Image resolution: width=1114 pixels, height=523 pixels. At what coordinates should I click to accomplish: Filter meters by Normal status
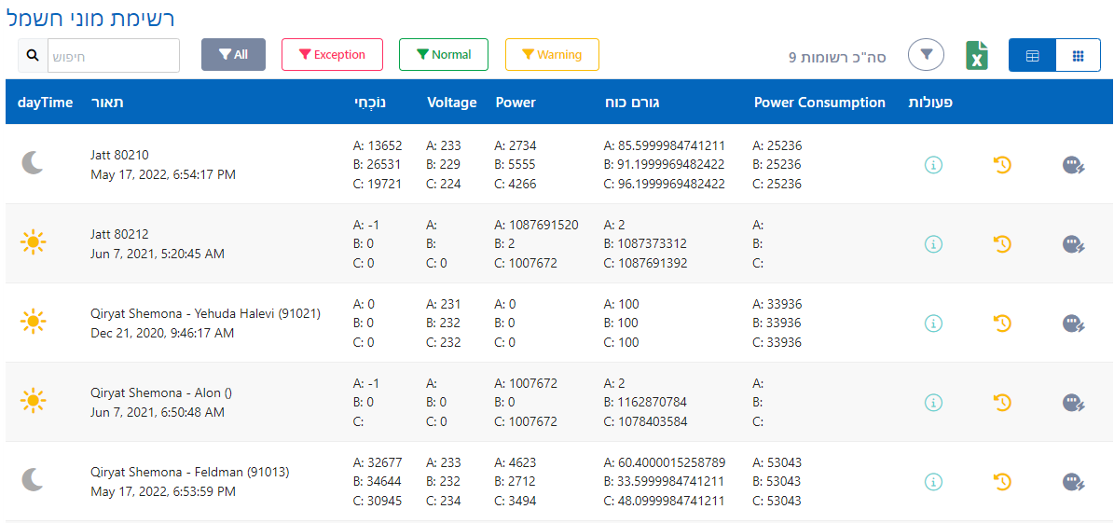444,55
